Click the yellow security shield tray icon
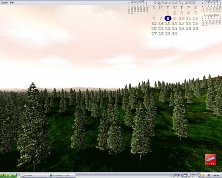The width and height of the screenshot is (222, 178). (x=203, y=175)
